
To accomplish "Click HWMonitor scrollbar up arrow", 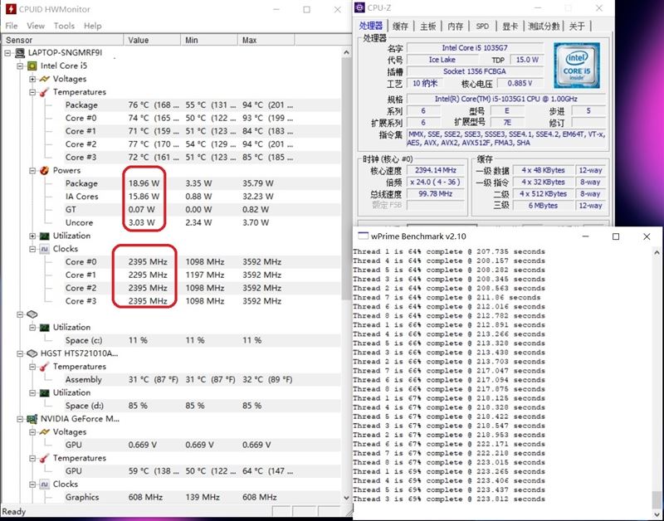I will tap(346, 52).
